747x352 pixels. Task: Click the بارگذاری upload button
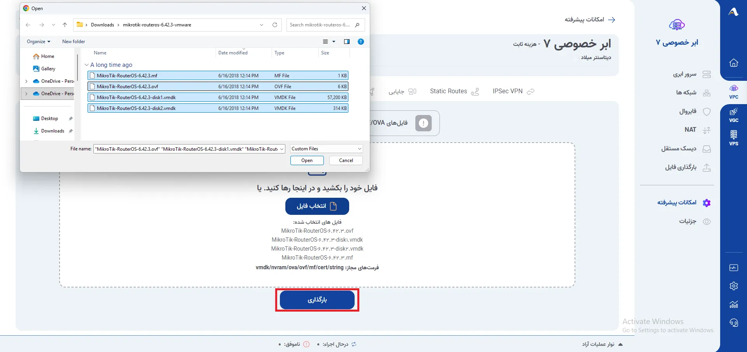(317, 300)
